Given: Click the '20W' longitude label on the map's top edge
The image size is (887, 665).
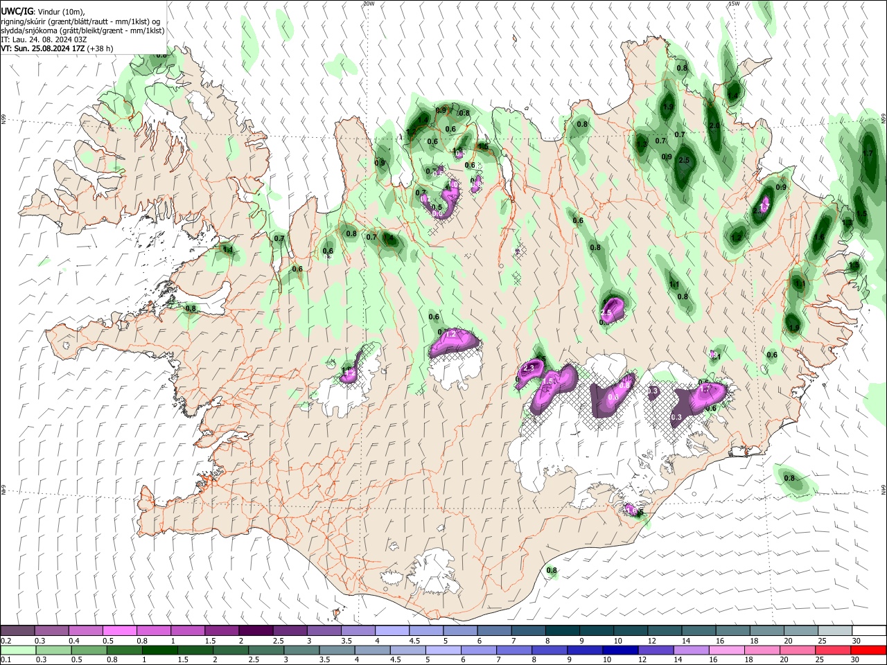Looking at the screenshot, I should (x=369, y=3).
